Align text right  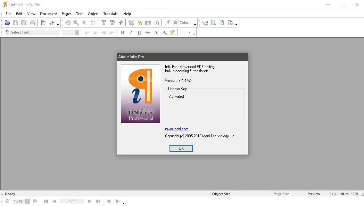(x=103, y=32)
